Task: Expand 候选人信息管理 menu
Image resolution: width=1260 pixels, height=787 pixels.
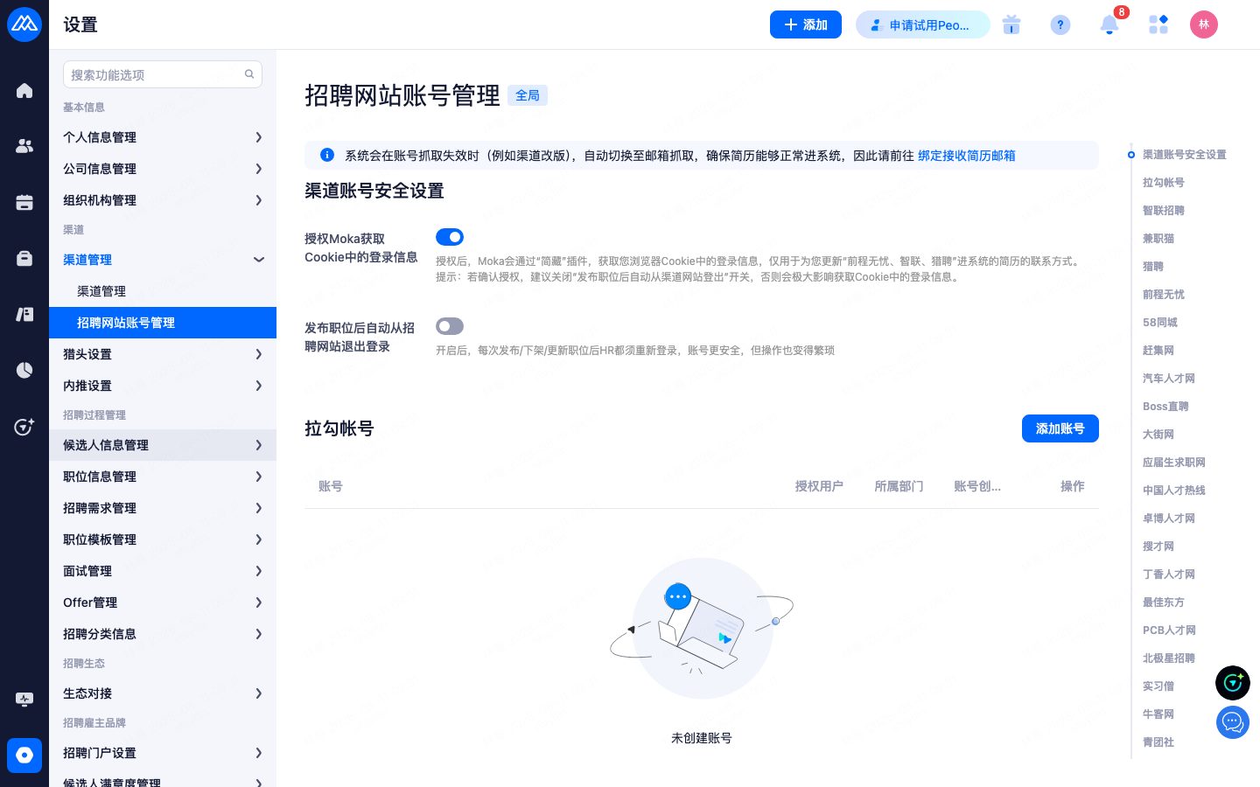Action: 163,445
